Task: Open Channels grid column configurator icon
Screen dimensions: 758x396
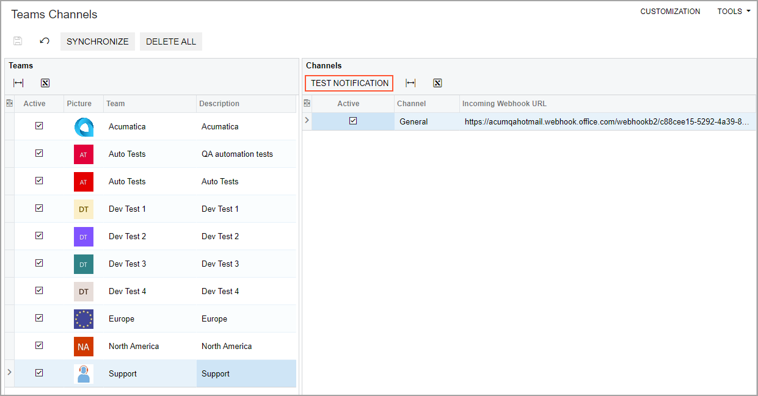Action: pos(307,104)
